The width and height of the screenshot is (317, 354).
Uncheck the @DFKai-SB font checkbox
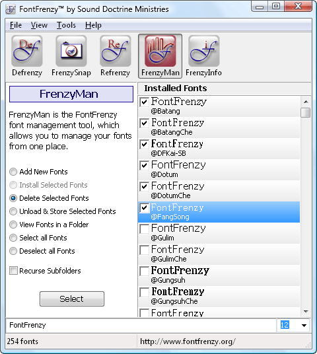144,144
